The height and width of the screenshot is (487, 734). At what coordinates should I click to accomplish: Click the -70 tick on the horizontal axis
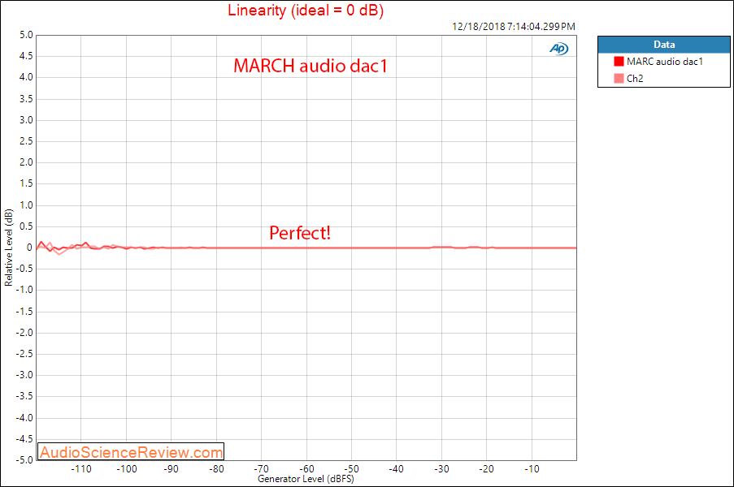(x=261, y=469)
